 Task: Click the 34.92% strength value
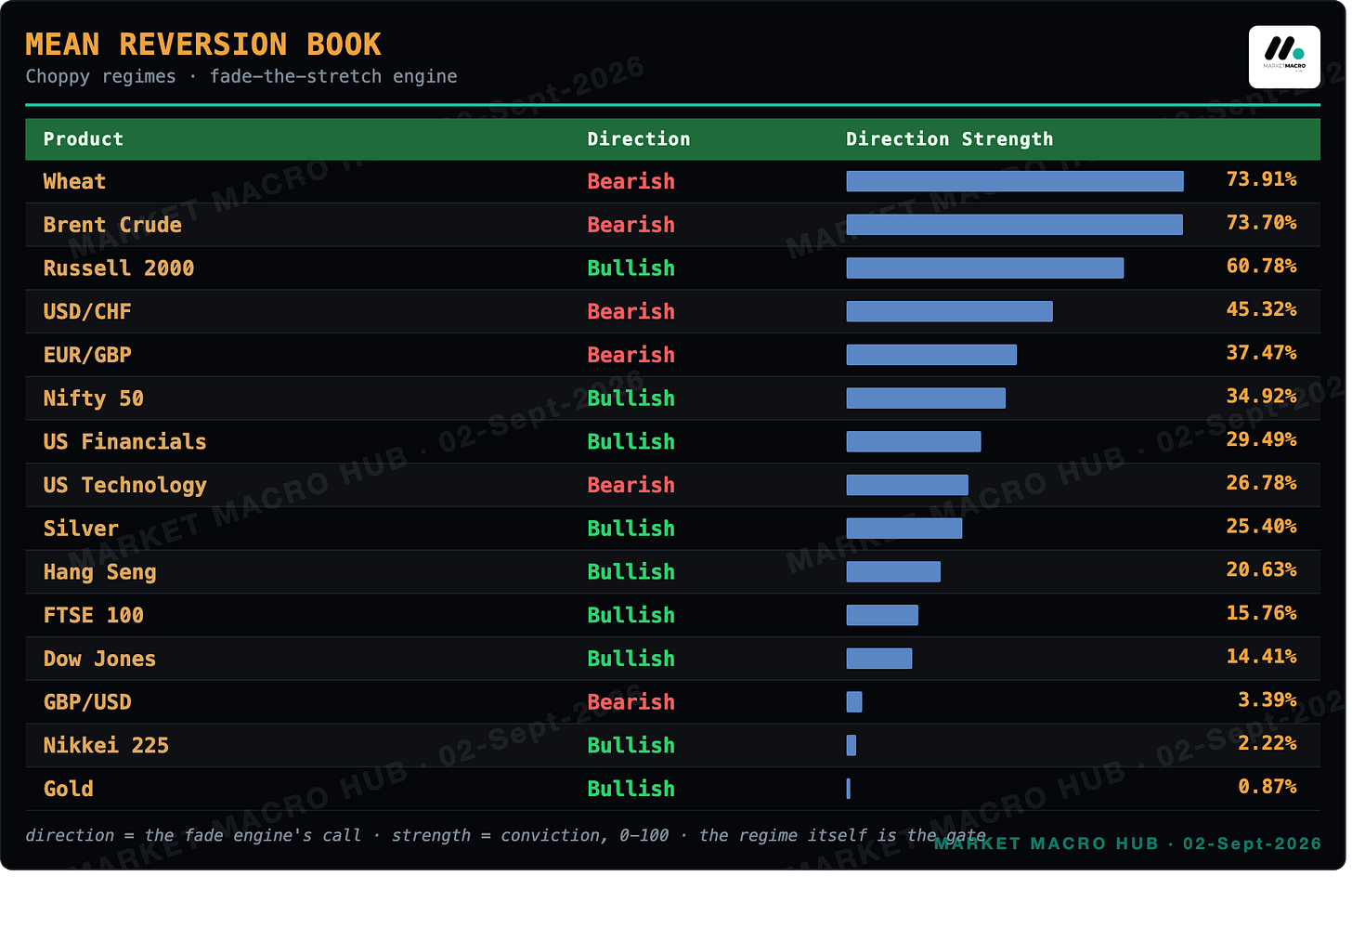pos(1261,396)
